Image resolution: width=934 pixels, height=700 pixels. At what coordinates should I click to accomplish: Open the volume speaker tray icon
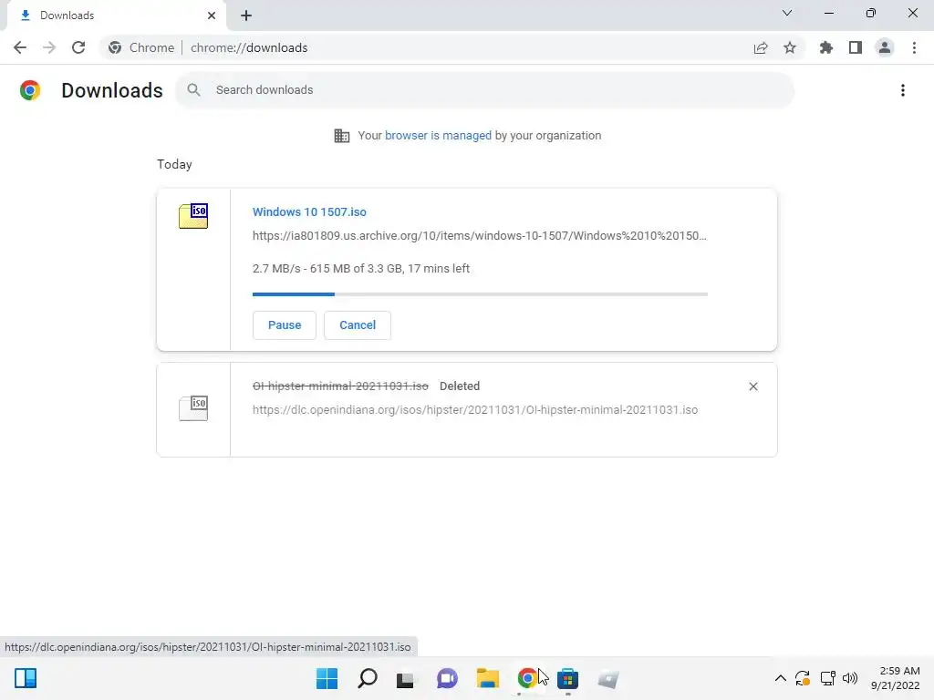click(x=850, y=678)
